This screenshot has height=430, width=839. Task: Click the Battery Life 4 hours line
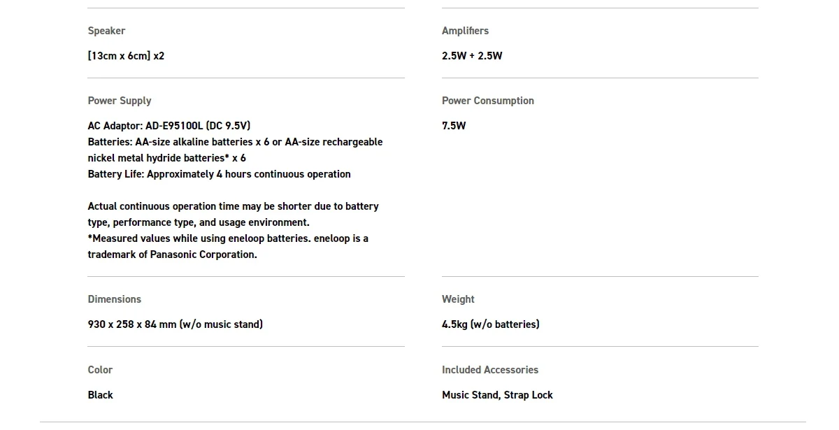point(219,174)
